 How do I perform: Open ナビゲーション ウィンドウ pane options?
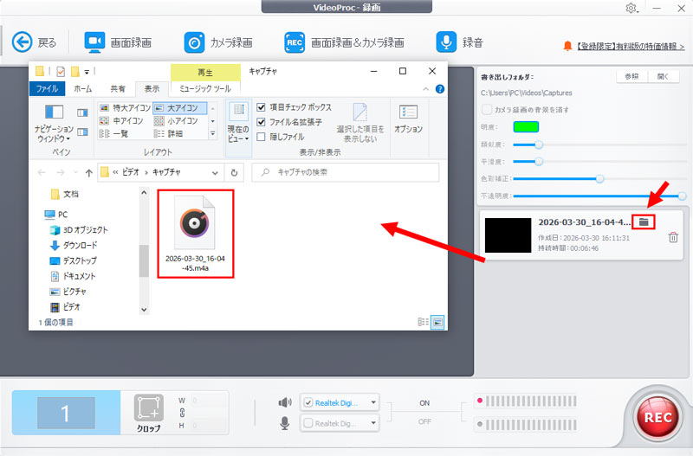pos(54,124)
